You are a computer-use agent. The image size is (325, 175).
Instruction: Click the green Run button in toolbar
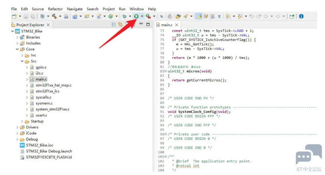(136, 16)
